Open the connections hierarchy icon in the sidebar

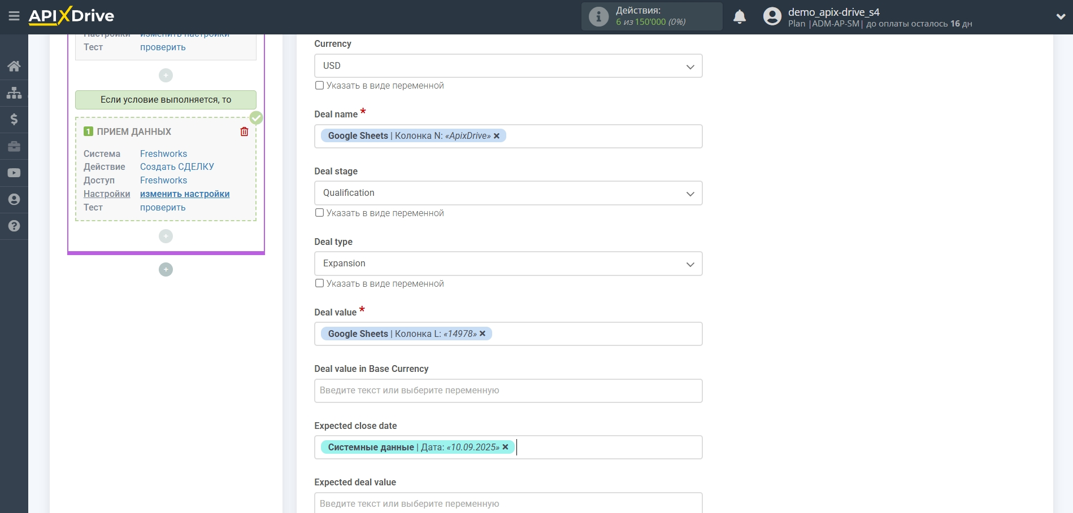(x=14, y=93)
